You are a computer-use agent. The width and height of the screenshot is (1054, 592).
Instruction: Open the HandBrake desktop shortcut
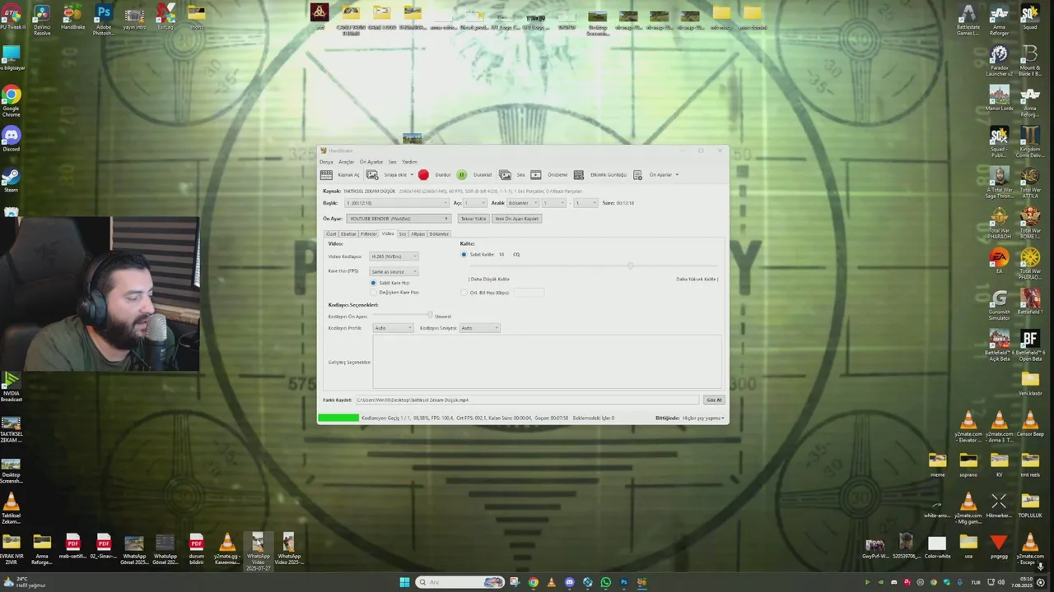pos(72,18)
